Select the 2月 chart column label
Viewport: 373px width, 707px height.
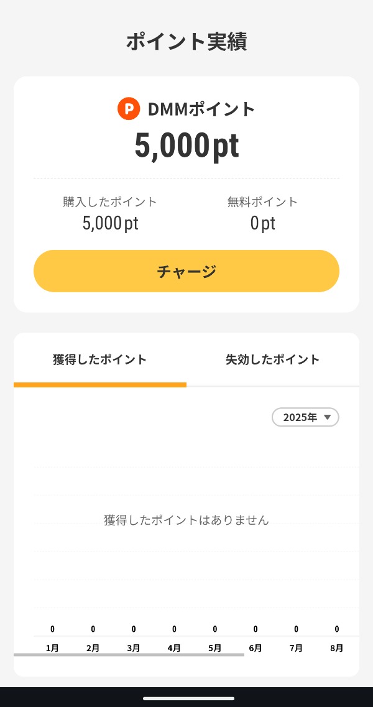[93, 647]
